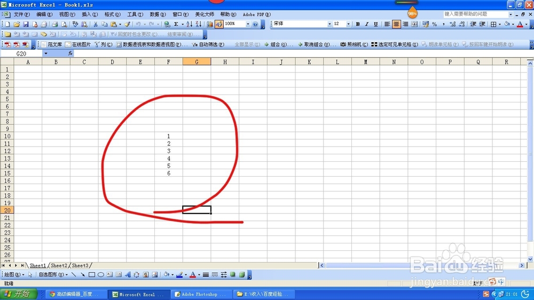
Task: Toggle Align Right
Action: 405,24
